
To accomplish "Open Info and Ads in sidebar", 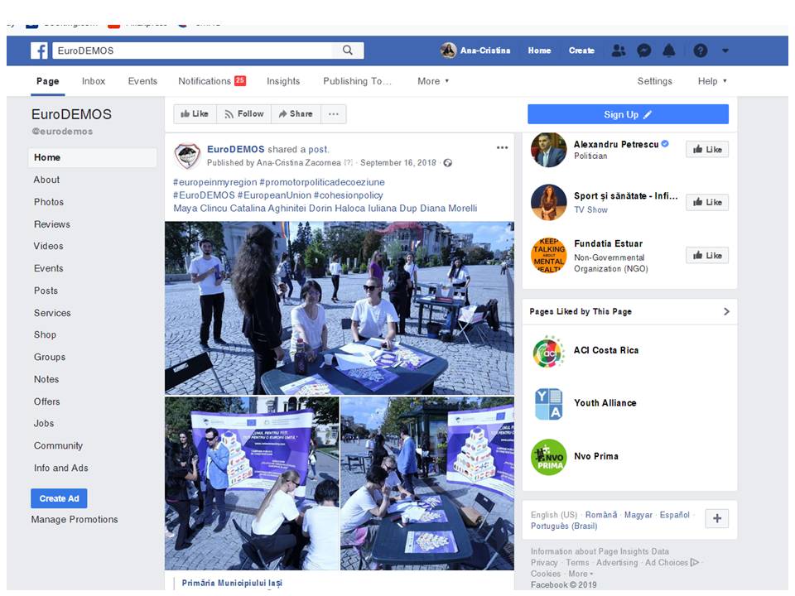I will (60, 469).
